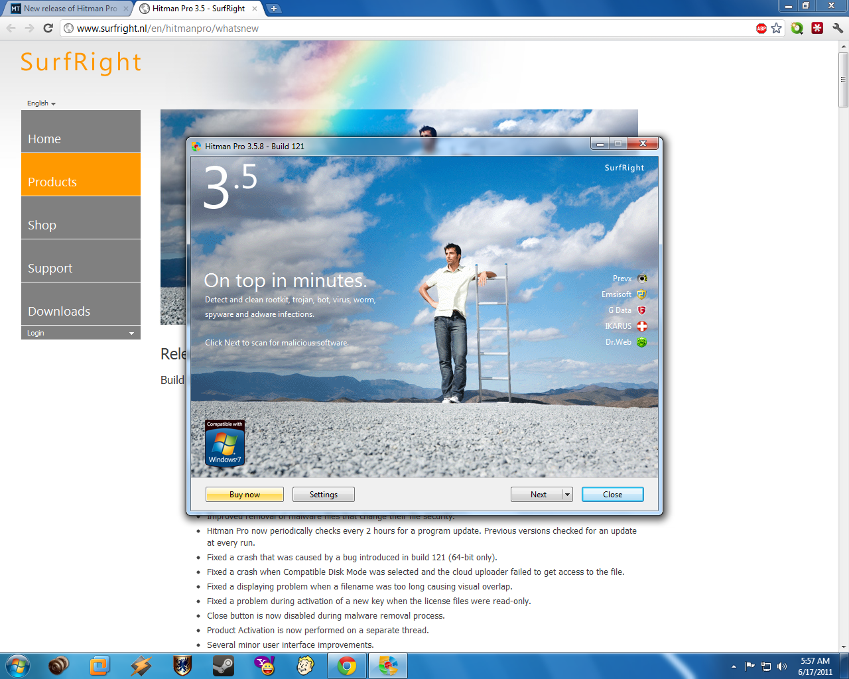Click 'Close button is now disabled' note
Image resolution: width=849 pixels, height=679 pixels.
click(326, 615)
